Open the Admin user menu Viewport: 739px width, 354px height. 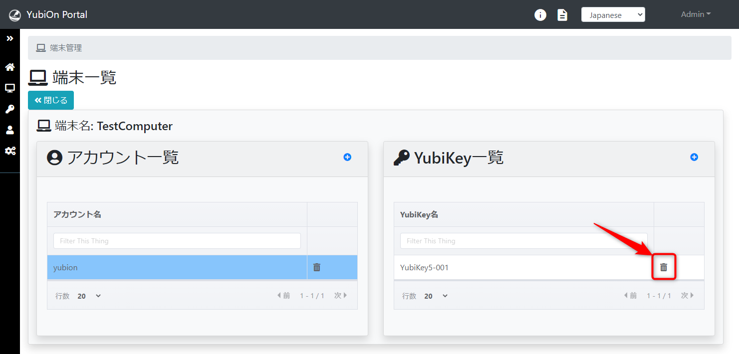(696, 14)
